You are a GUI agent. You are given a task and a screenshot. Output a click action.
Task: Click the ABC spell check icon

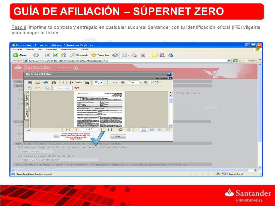(30, 88)
